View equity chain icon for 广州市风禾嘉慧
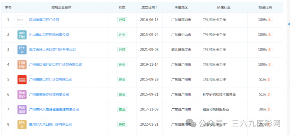Viewport: 290px width, 135px height. pos(269,109)
